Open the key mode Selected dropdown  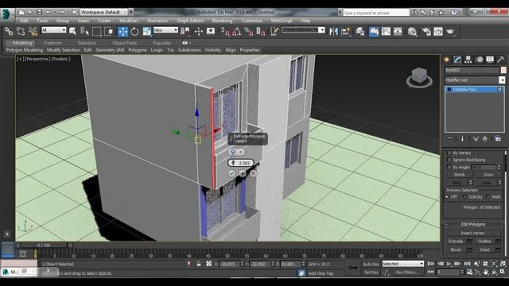[x=403, y=264]
